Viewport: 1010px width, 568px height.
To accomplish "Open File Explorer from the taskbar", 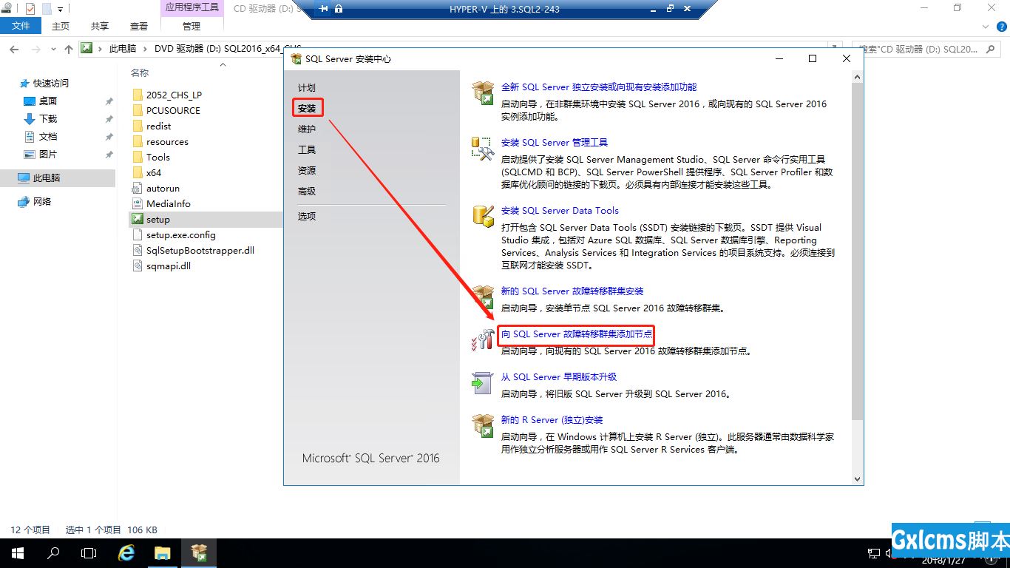I will point(163,552).
